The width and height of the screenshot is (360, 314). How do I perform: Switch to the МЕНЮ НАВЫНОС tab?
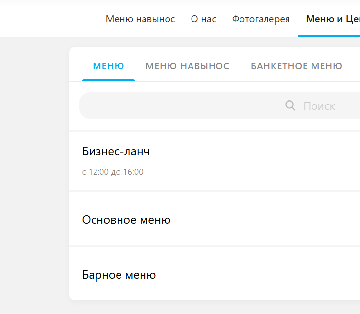187,66
